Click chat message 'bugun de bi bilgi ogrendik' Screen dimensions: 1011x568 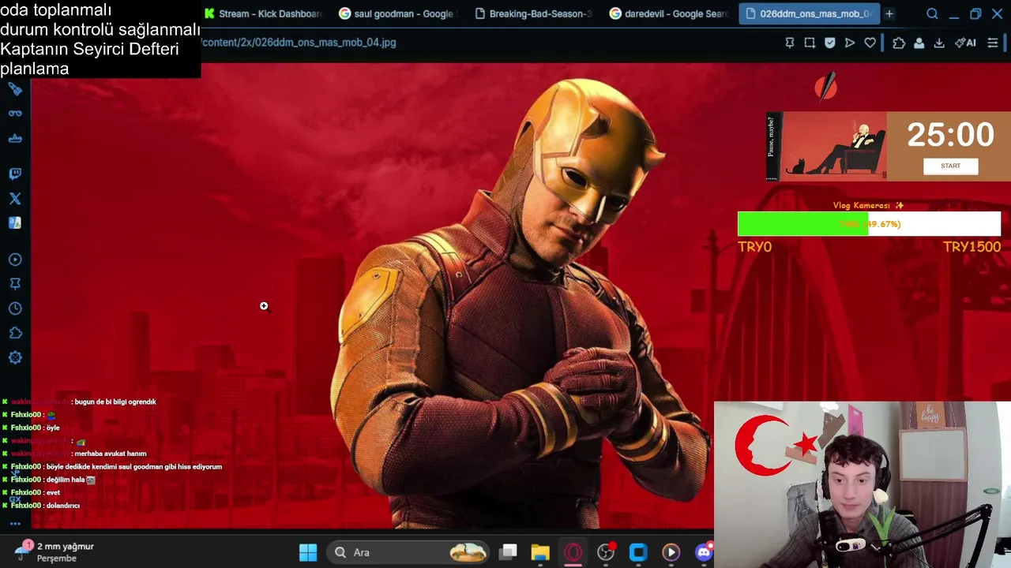click(x=115, y=402)
